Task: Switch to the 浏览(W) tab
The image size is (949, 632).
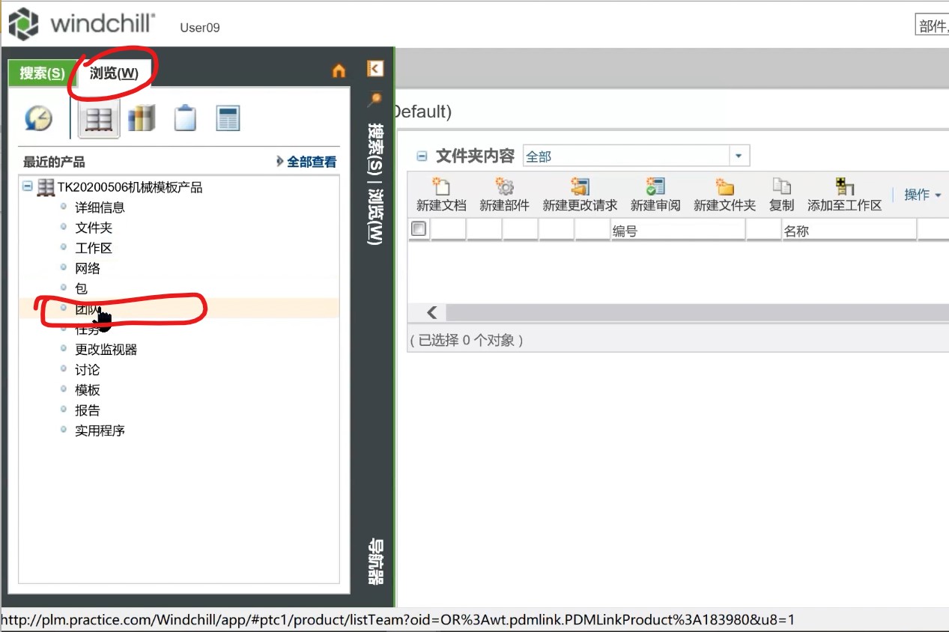Action: pyautogui.click(x=114, y=73)
